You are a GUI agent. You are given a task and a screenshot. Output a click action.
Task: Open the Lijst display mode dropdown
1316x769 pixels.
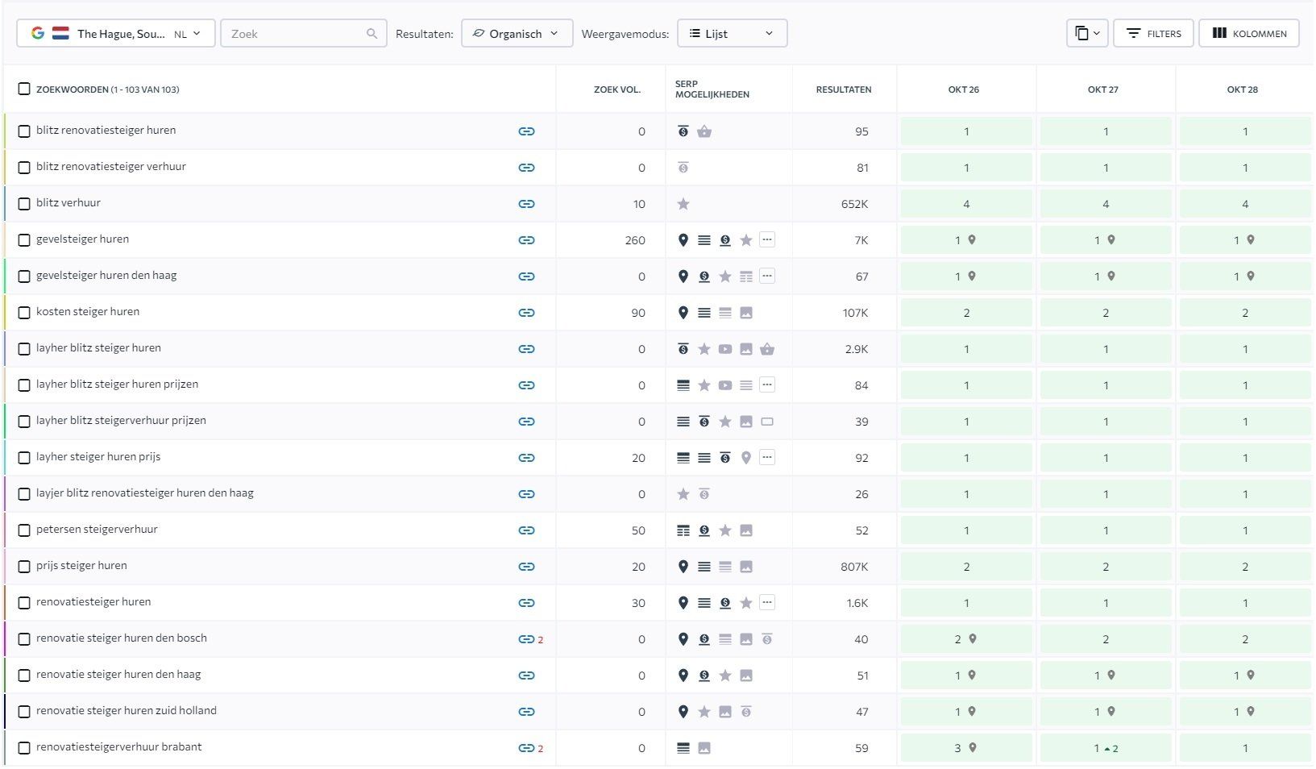pos(732,34)
